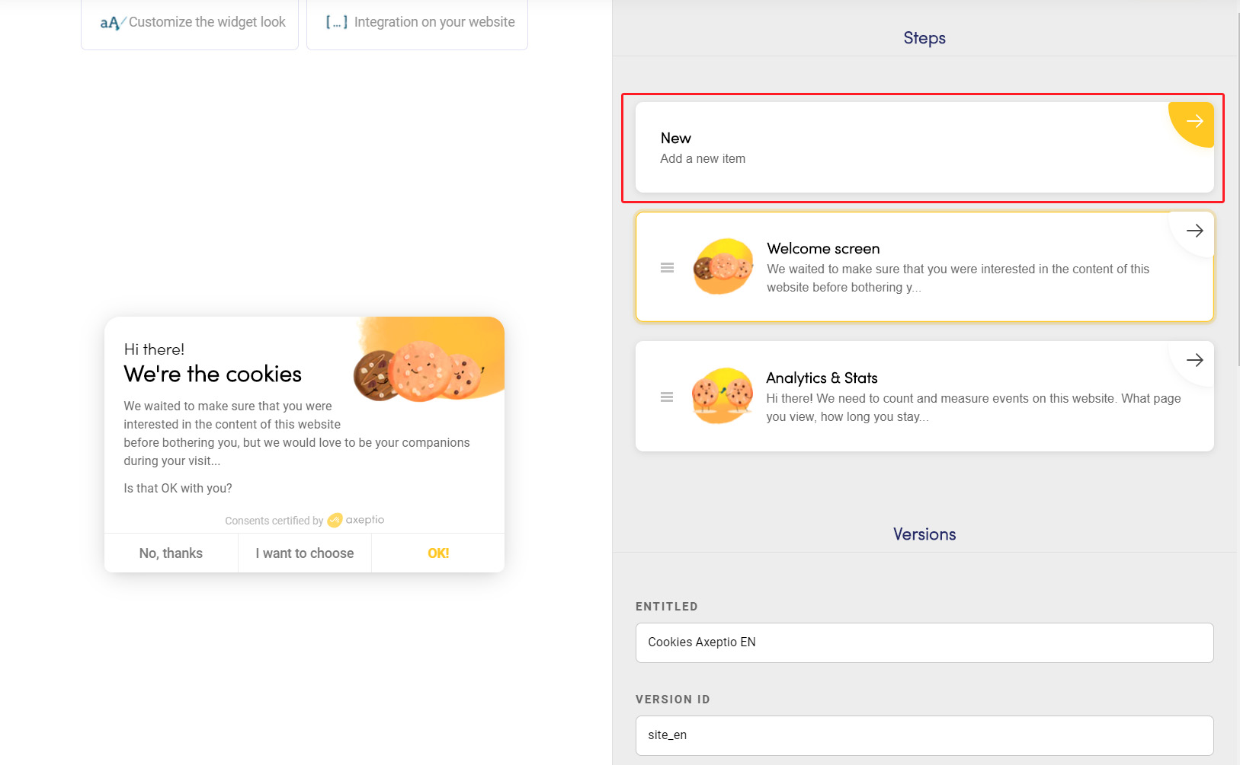Image resolution: width=1240 pixels, height=765 pixels.
Task: Click the Version ID field site_en
Action: coord(924,735)
